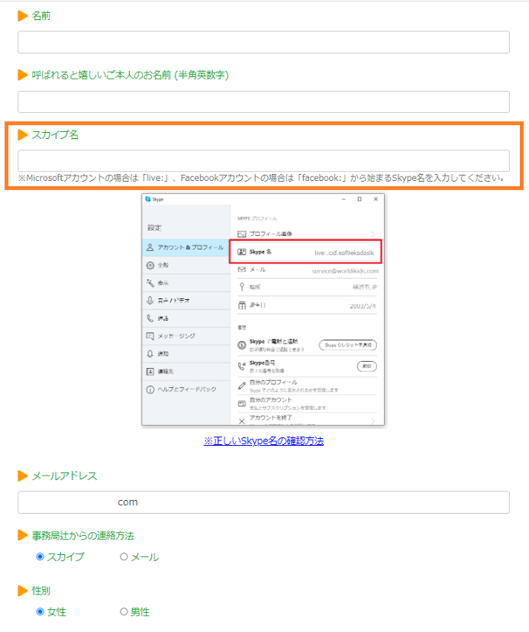Image resolution: width=529 pixels, height=632 pixels.
Task: Click the Skype credit coin icon
Action: pos(242,345)
